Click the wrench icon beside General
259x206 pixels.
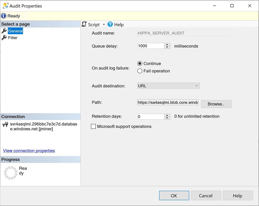(x=4, y=31)
